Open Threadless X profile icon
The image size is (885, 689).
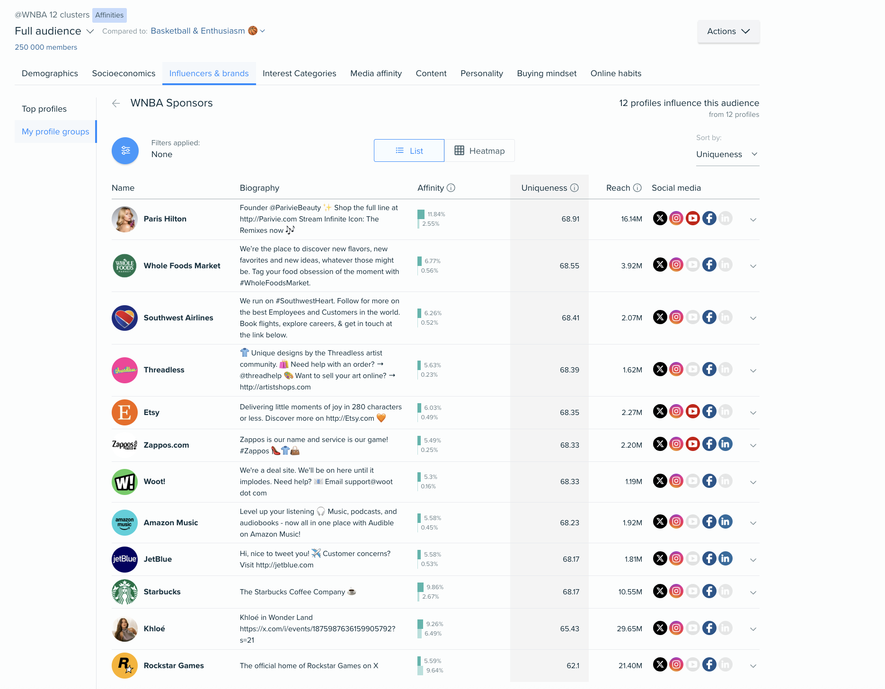click(660, 369)
